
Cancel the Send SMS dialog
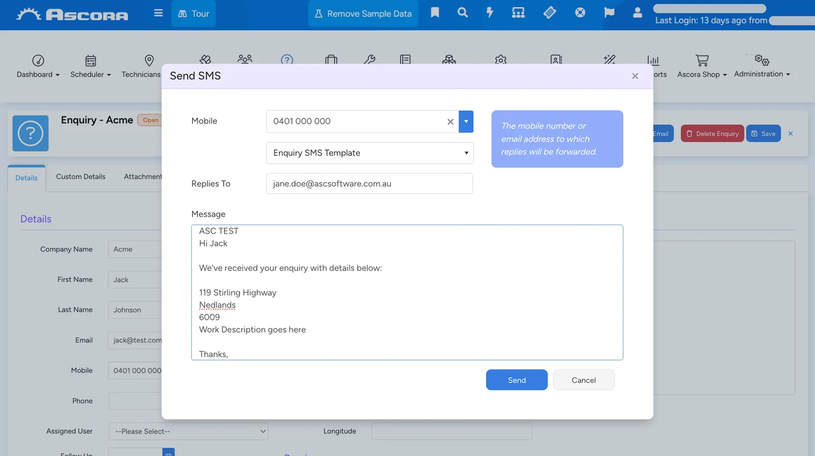584,380
